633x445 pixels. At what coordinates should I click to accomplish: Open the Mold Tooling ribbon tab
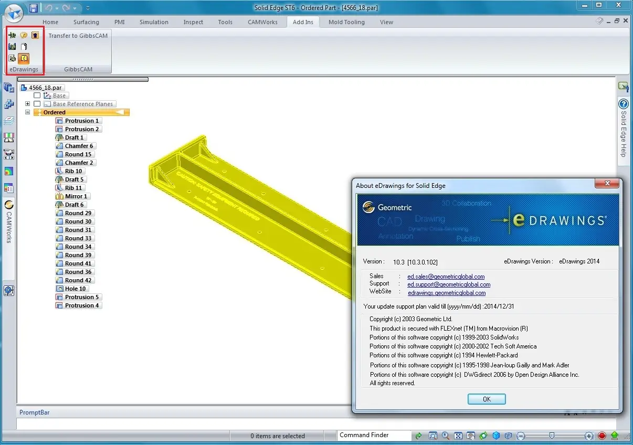pos(346,22)
